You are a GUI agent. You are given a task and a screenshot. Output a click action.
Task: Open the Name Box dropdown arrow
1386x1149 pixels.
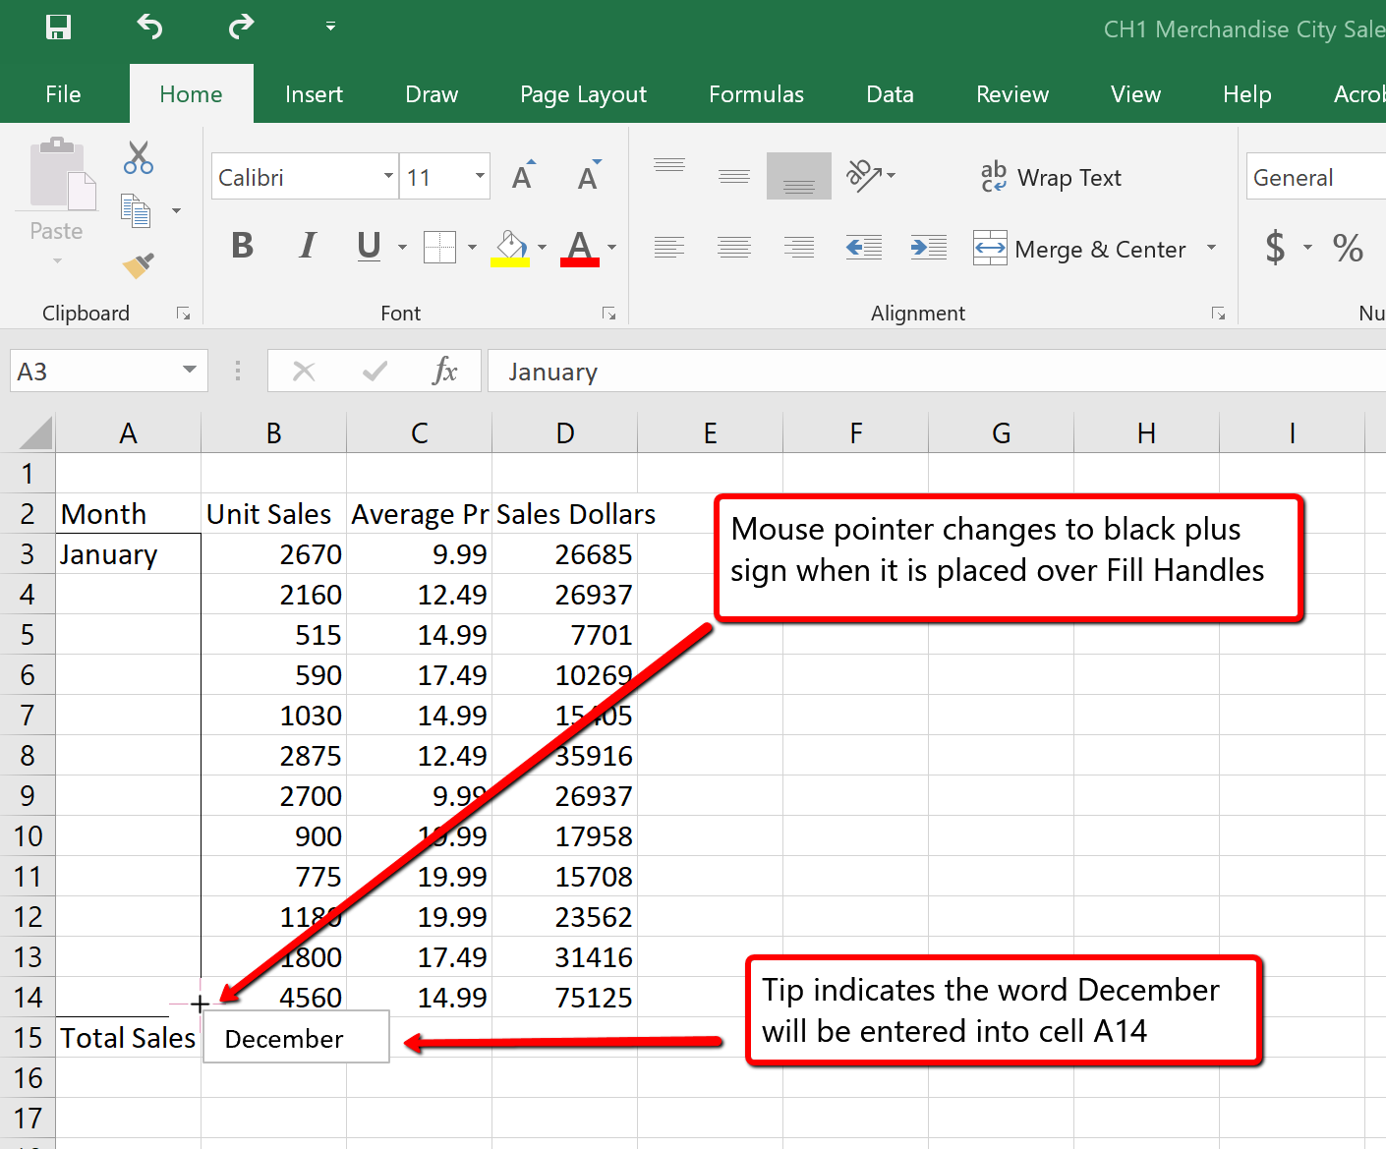[x=190, y=371]
